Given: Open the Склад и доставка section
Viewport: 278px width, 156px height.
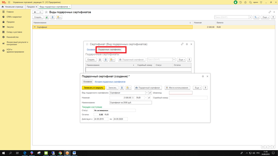Looking at the screenshot, I should point(14,32).
